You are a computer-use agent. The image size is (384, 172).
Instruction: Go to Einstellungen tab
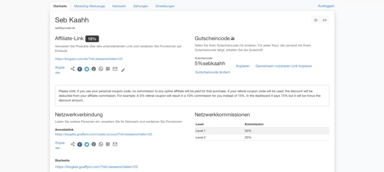(x=165, y=6)
